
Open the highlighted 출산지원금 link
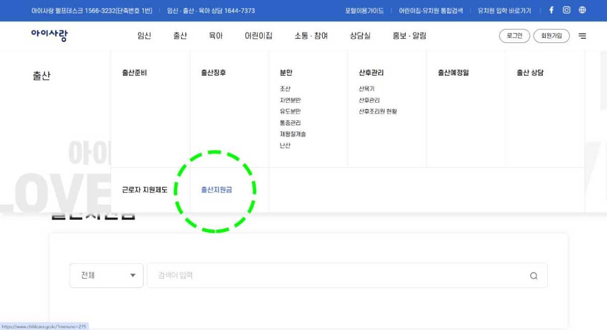coord(216,190)
